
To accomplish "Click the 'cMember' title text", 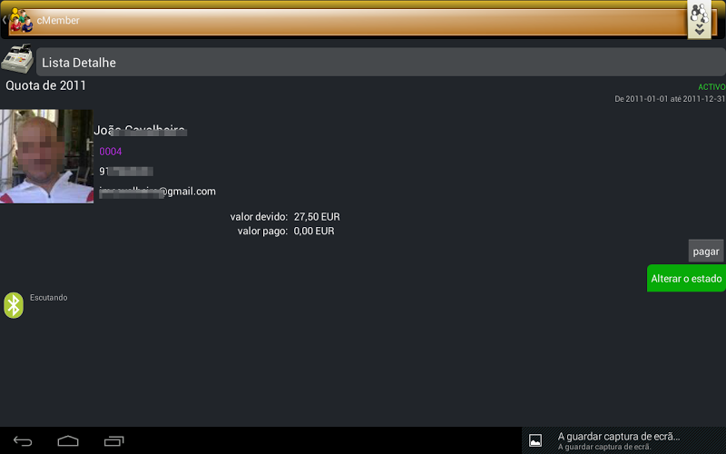I will tap(58, 20).
